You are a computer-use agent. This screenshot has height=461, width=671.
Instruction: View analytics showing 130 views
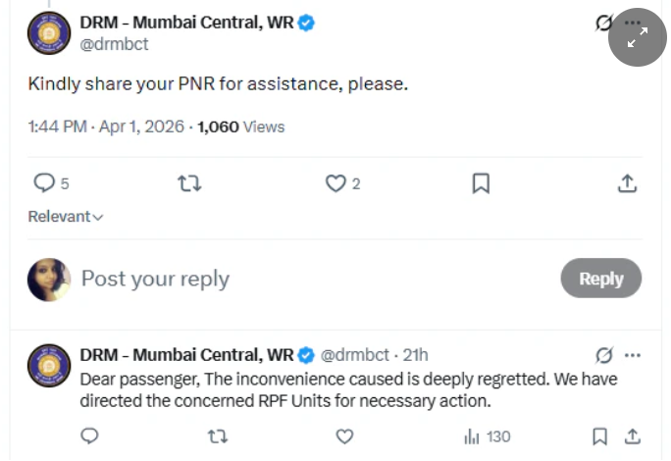(x=488, y=436)
